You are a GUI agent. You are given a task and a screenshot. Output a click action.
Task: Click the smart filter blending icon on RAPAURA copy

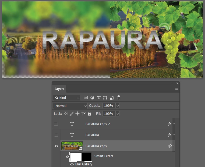point(170,146)
